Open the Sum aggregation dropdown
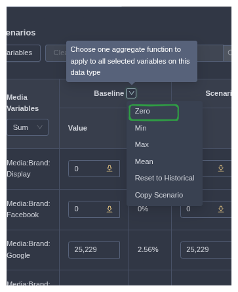Screen dimensions: 238x292 (28, 127)
